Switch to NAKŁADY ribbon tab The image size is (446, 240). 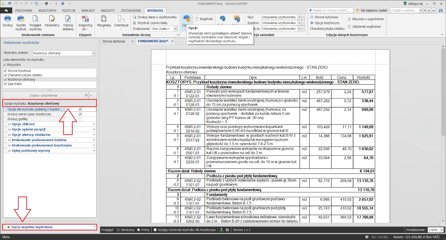(88, 10)
